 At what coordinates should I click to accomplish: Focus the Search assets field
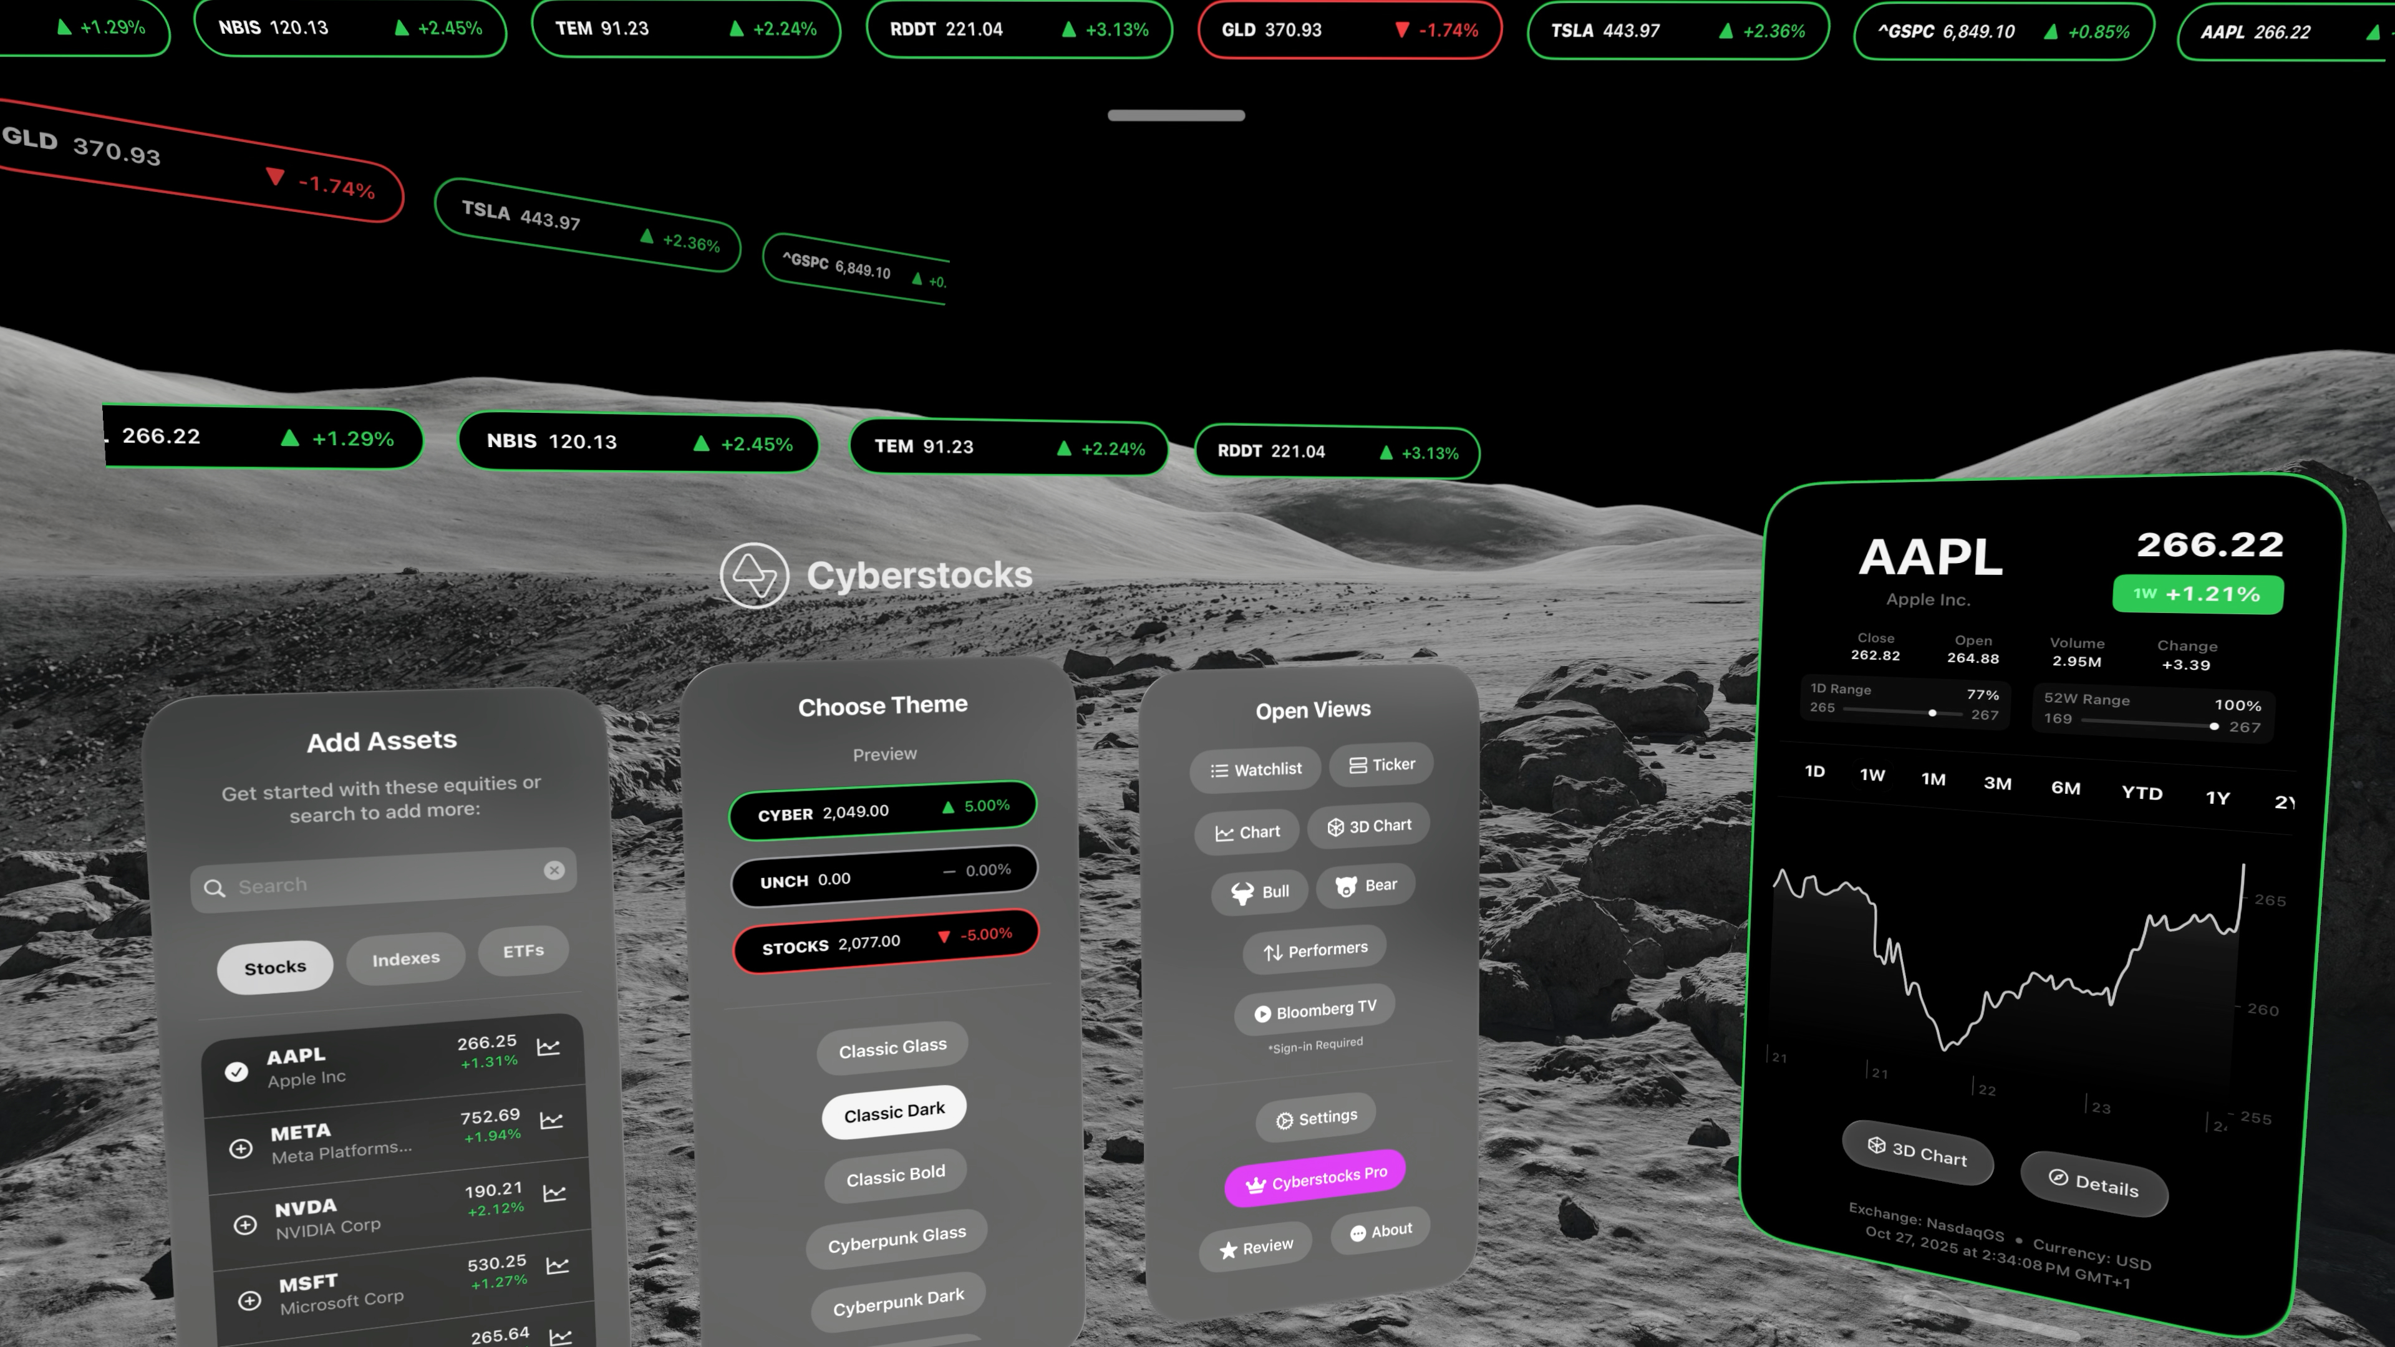click(383, 879)
